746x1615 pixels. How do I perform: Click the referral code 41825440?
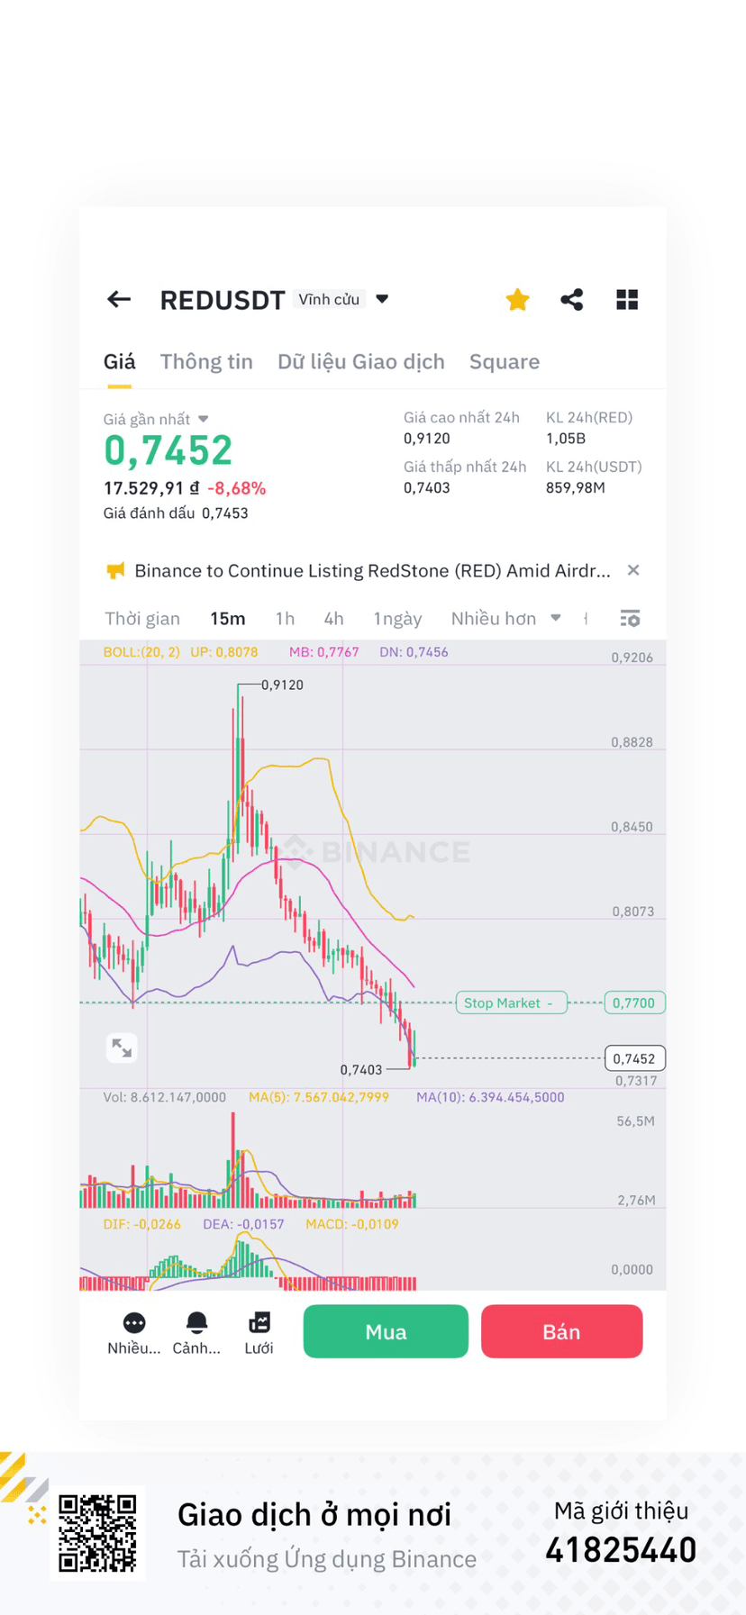pos(621,1550)
